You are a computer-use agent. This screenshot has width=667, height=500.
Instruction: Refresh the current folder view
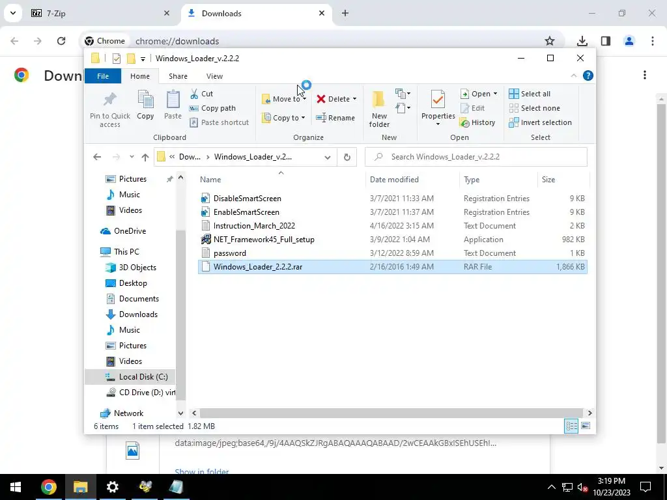point(347,157)
